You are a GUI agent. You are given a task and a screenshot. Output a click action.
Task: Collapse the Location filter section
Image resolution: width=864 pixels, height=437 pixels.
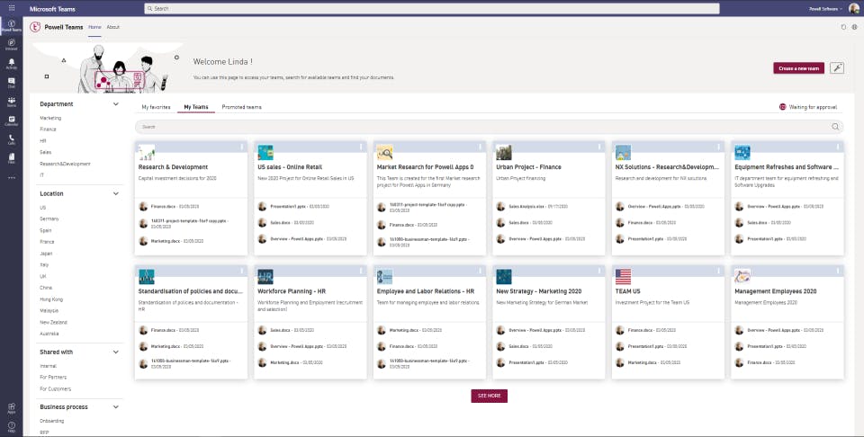(116, 193)
